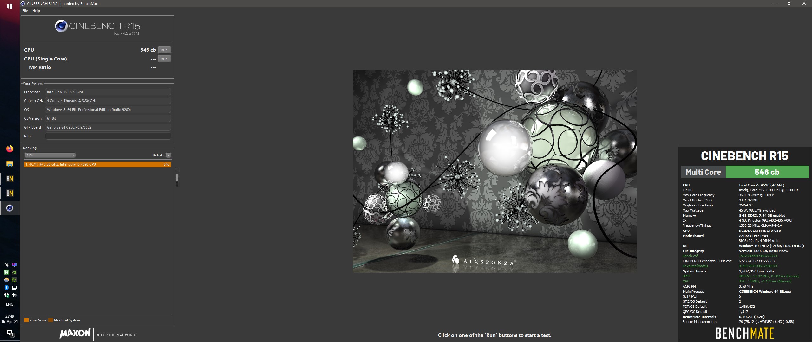Expand ranking Details arrow

[x=168, y=155]
